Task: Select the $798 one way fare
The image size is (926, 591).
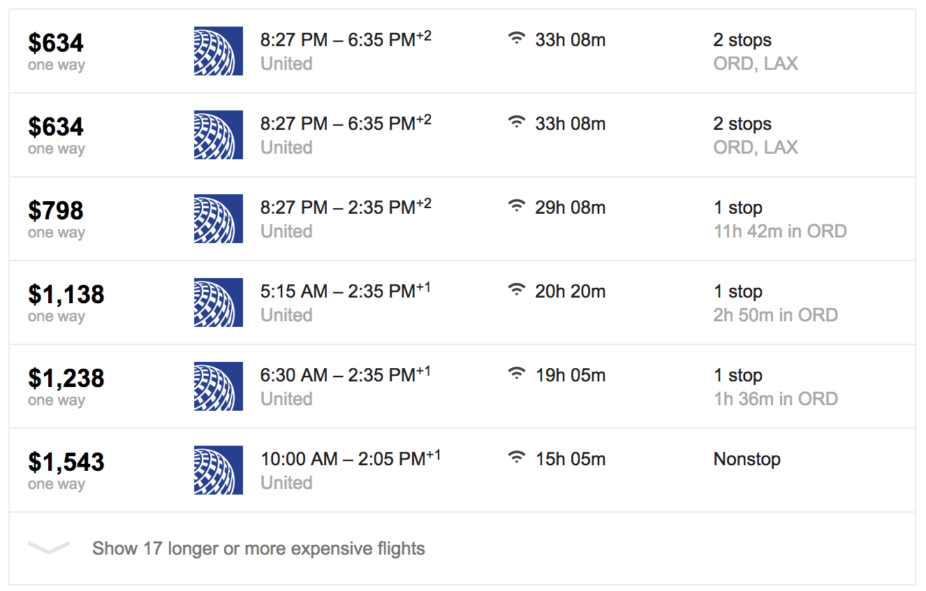Action: [x=56, y=219]
